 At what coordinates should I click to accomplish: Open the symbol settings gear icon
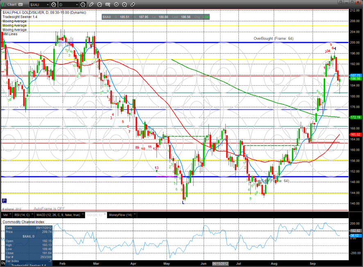54,5
